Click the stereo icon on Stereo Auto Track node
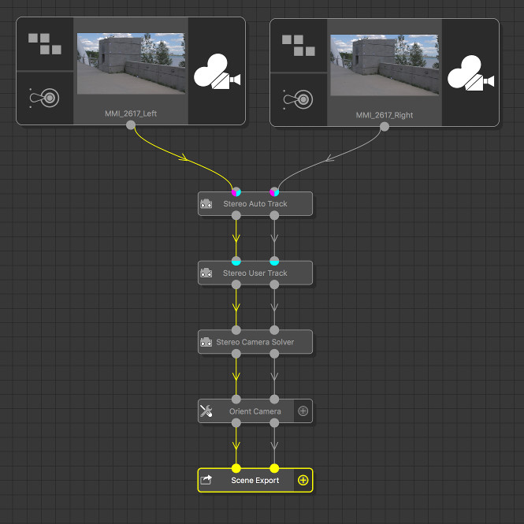Viewport: 524px width, 524px height. coord(206,203)
